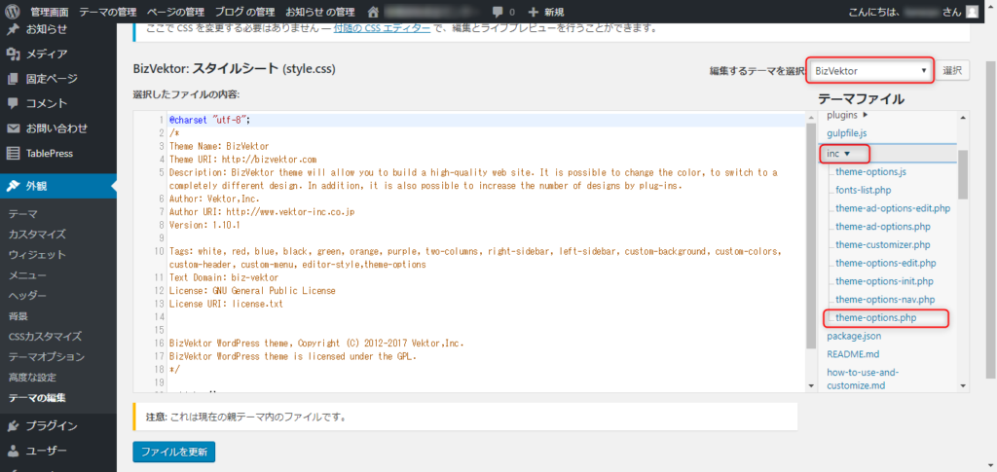Open テーマの管理 in the admin bar
This screenshot has height=472, width=997.
(108, 12)
